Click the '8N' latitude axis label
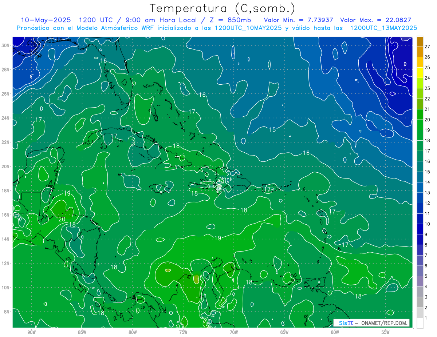The height and width of the screenshot is (337, 437). click(7, 312)
